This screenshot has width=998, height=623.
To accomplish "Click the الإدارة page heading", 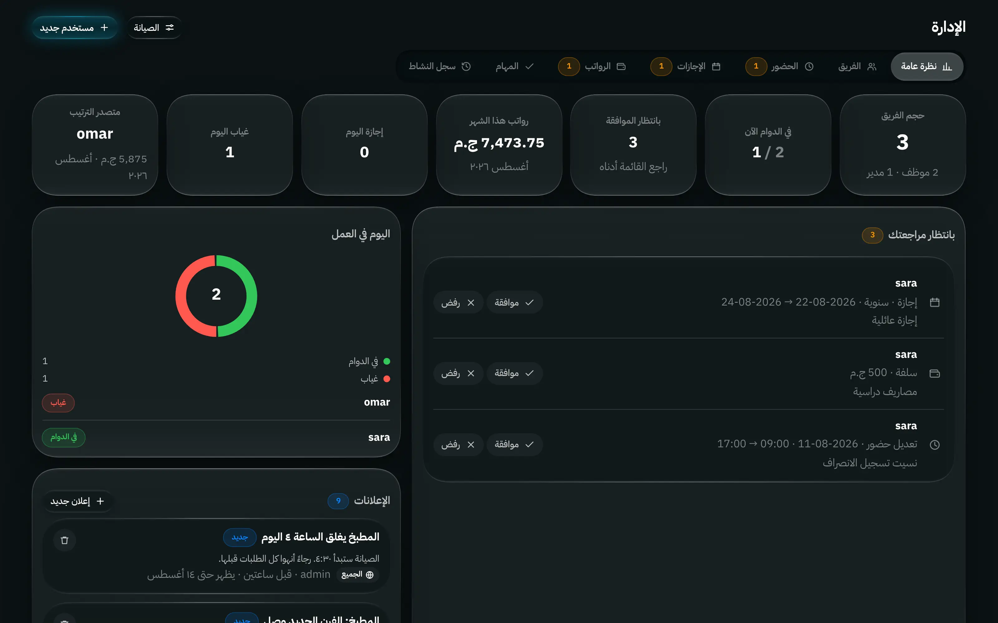I will tap(948, 27).
